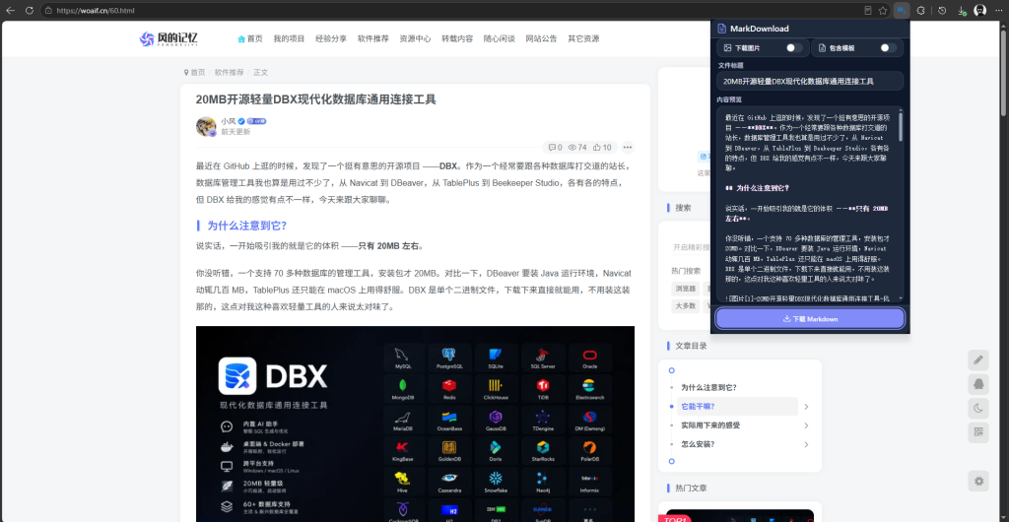Like the article with thumbs-up 10
The height and width of the screenshot is (522, 1009).
[x=602, y=147]
